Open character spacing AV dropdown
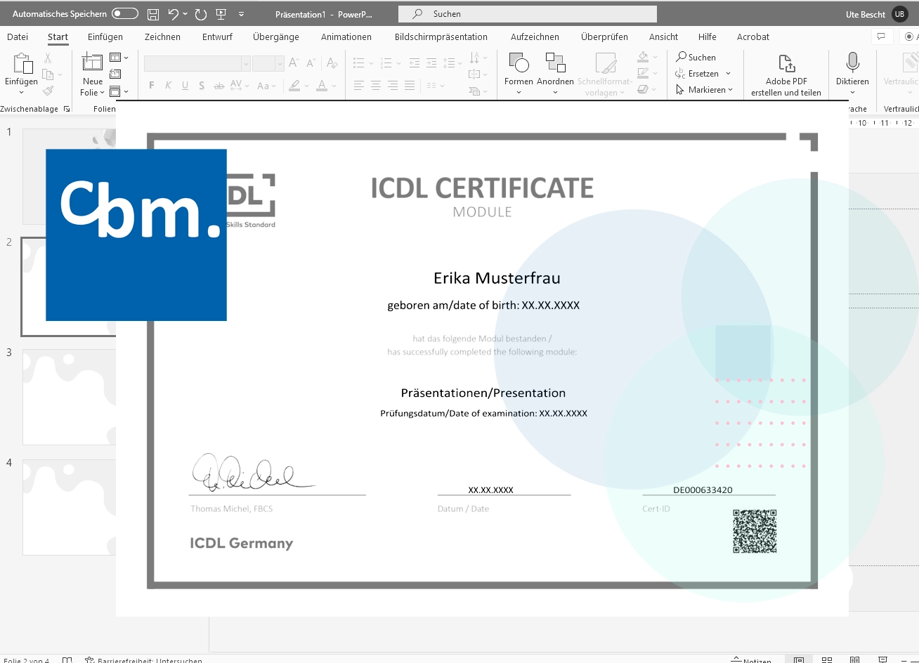 click(x=240, y=86)
